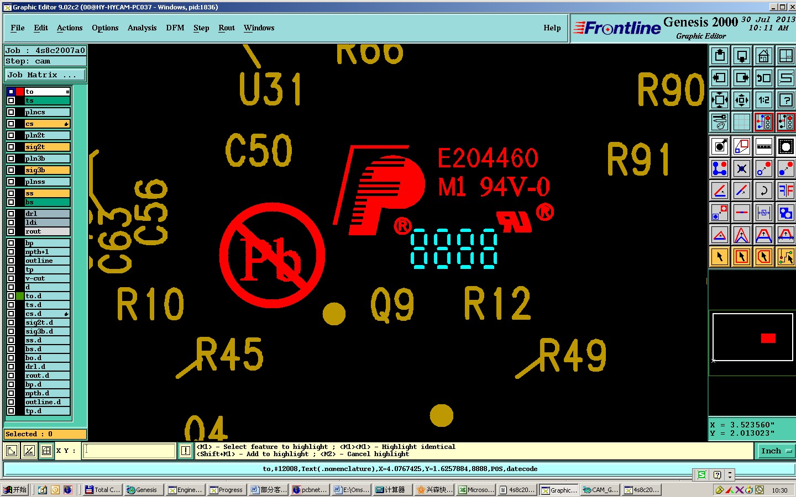Open the Rout menu
The height and width of the screenshot is (497, 796).
(227, 28)
